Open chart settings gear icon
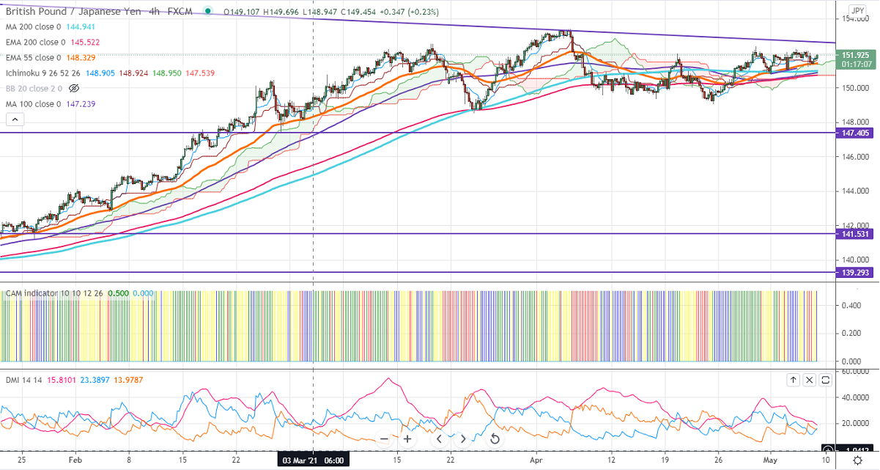 857,459
